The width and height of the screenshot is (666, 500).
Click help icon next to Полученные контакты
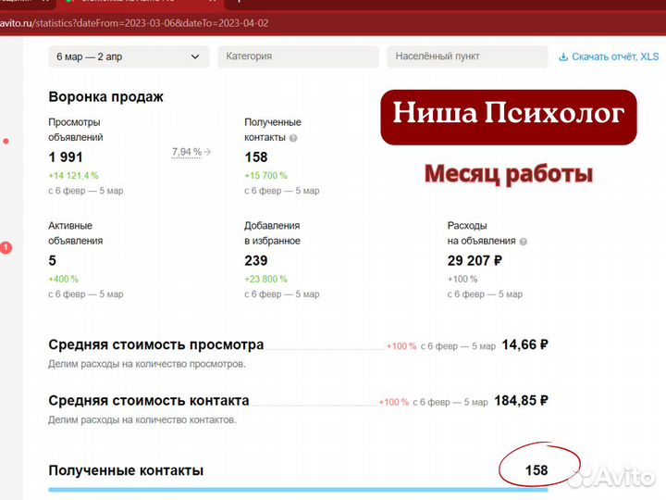tap(293, 138)
